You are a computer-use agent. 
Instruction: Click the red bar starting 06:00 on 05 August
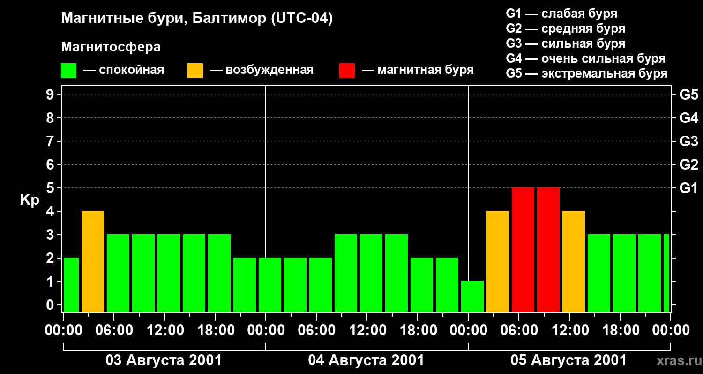523,250
